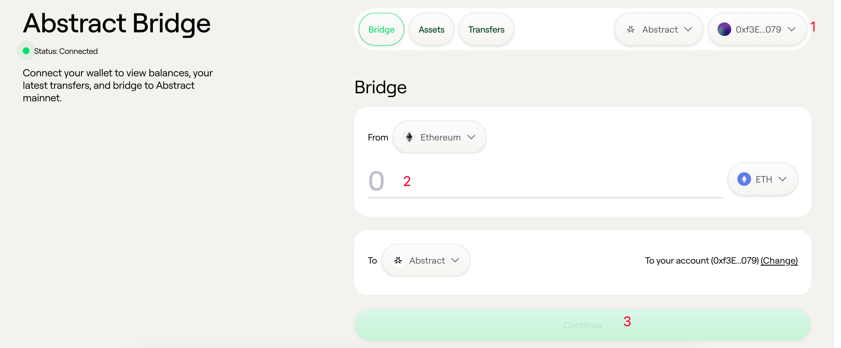
Task: Click the Ethereum diamond logo icon
Action: [x=409, y=137]
